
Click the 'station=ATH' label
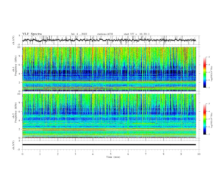105,34
